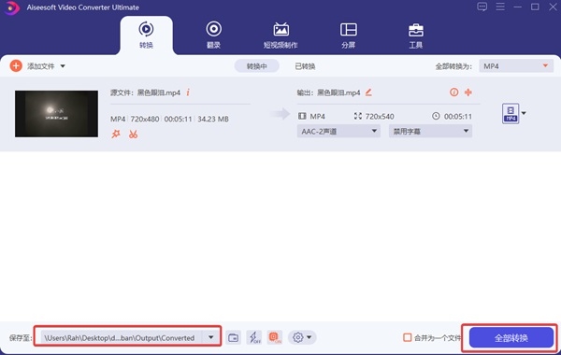Click the Aiseesoft app logo
Screen dimensions: 561x355
[x=11, y=7]
